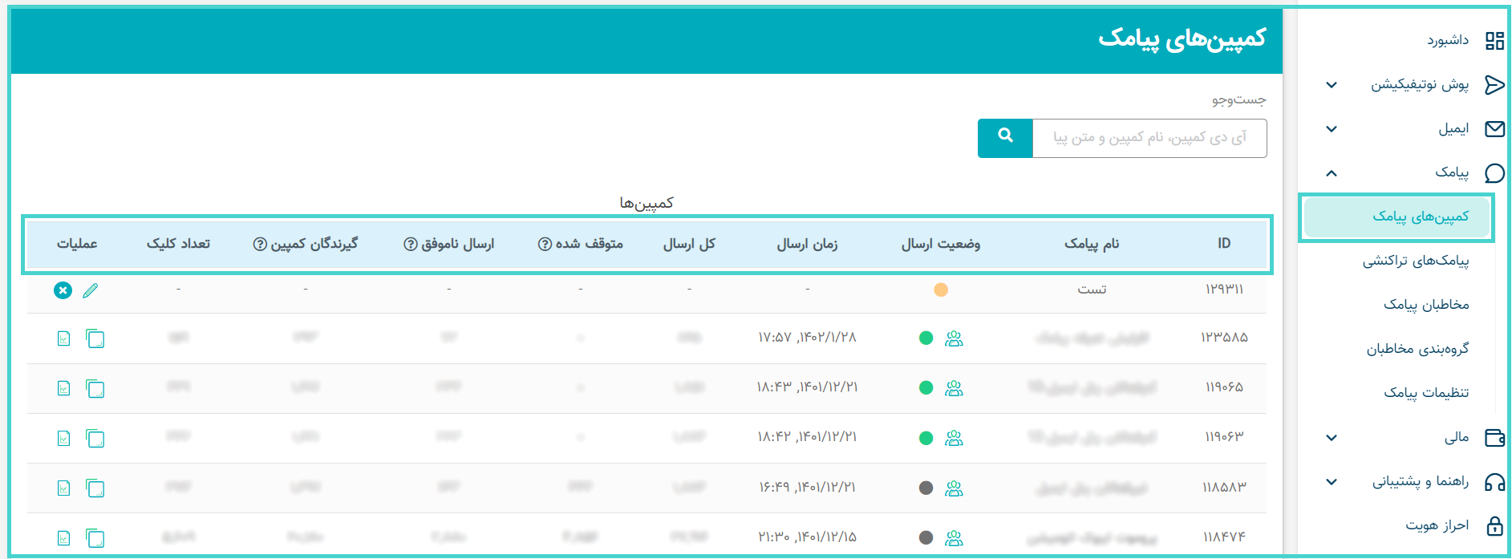Focus the campaign search input field
The width and height of the screenshot is (1512, 559).
[x=1149, y=138]
